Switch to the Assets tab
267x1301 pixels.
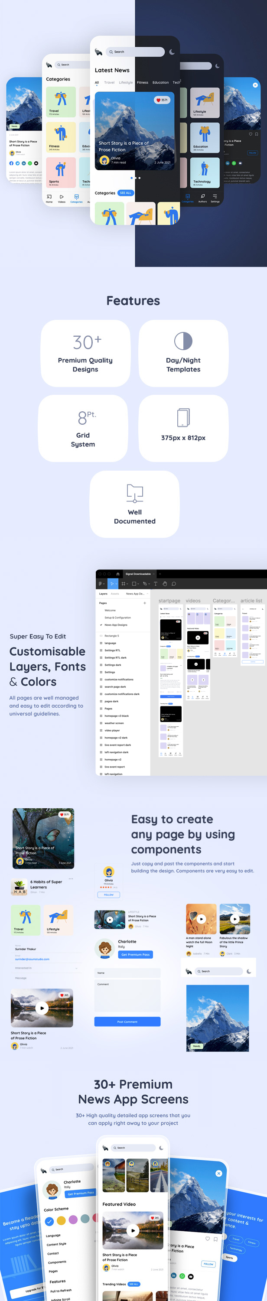[x=115, y=593]
